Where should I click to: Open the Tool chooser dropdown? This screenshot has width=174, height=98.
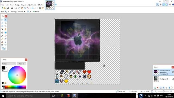pos(7,11)
